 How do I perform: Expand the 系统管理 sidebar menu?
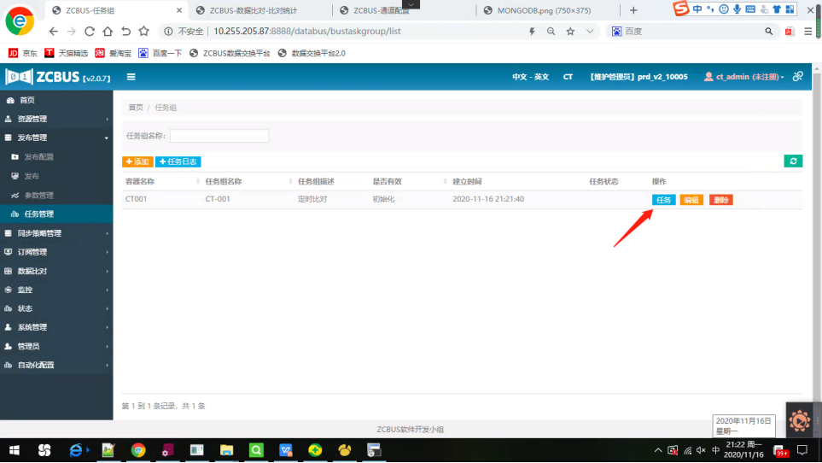click(56, 327)
